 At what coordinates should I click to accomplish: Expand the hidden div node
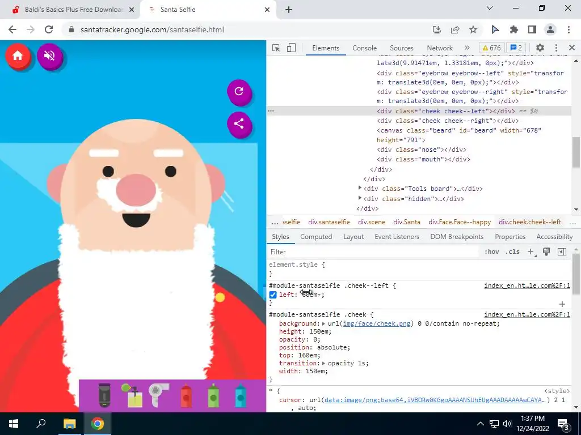[360, 198]
